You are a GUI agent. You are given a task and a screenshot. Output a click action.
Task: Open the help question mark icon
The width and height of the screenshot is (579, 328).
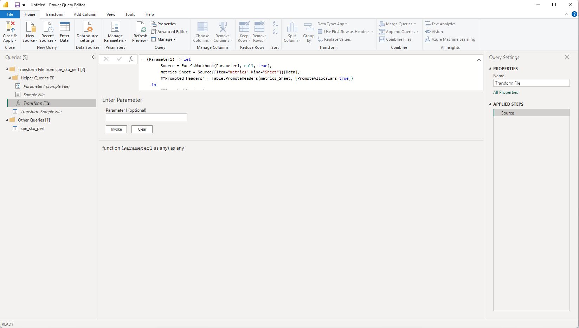click(574, 14)
